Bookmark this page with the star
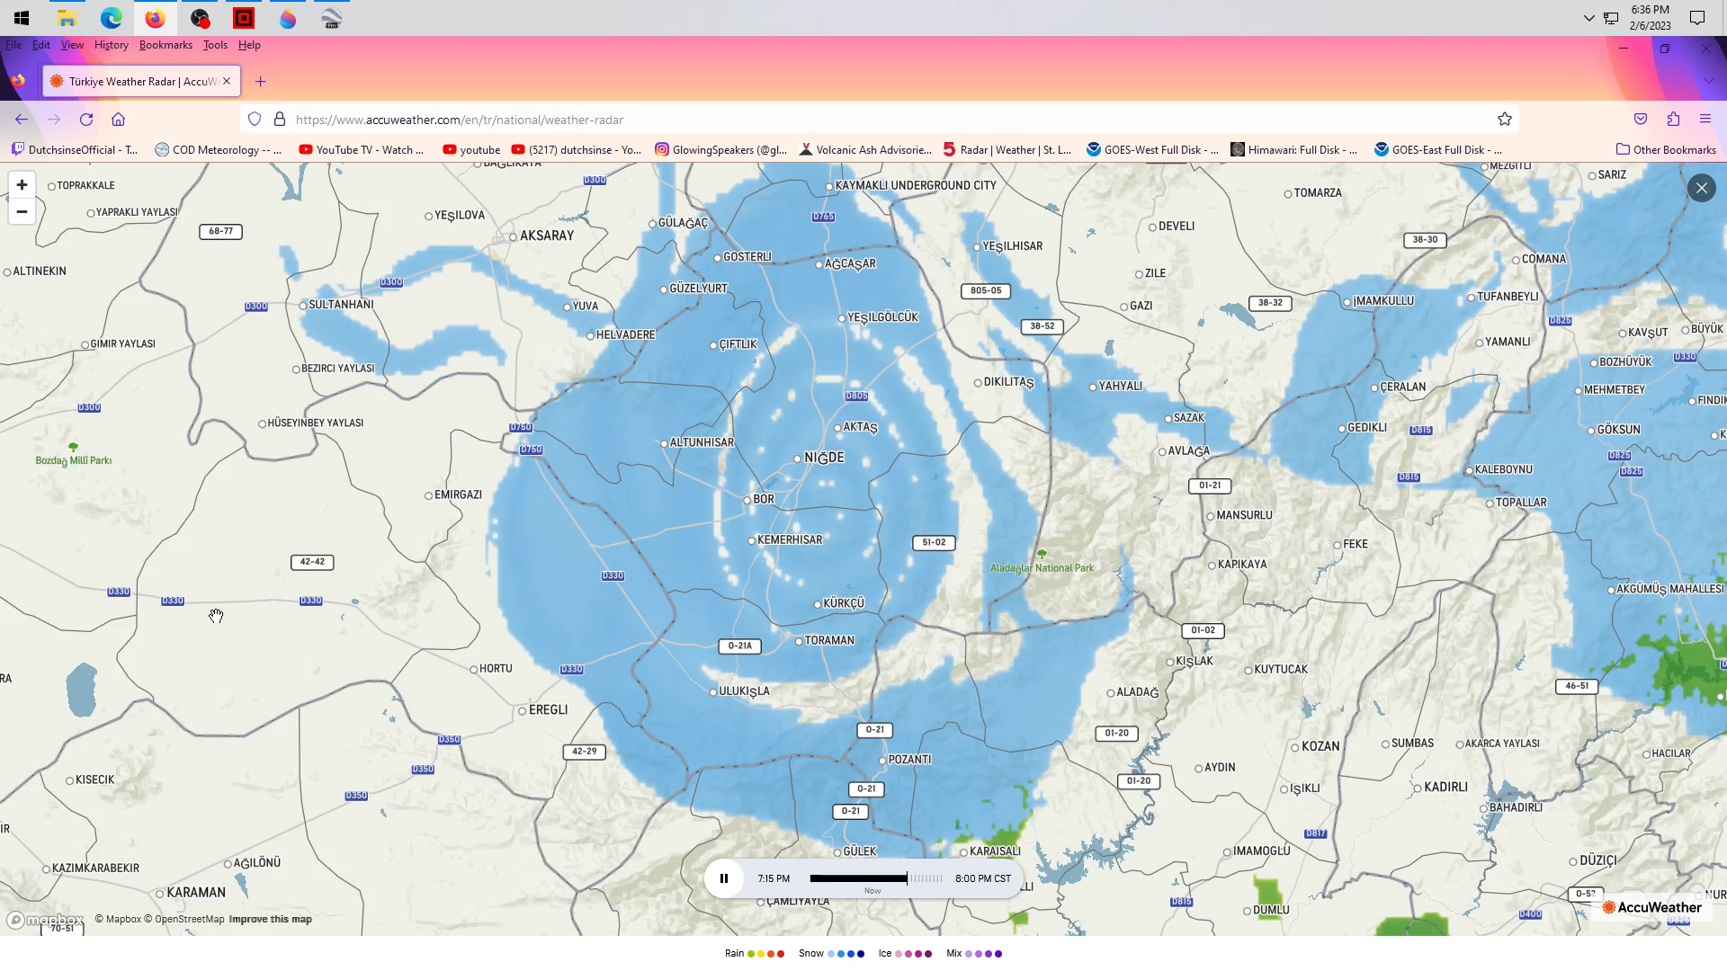This screenshot has width=1727, height=971. 1505,120
